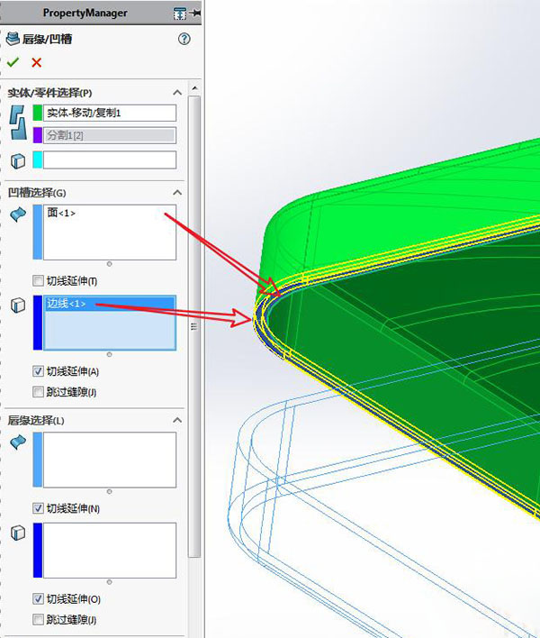The image size is (540, 638).
Task: Enable 切线延伸(T) checkbox
Action: pos(38,281)
